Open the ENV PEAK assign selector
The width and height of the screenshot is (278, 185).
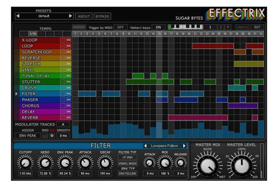coord(28,136)
